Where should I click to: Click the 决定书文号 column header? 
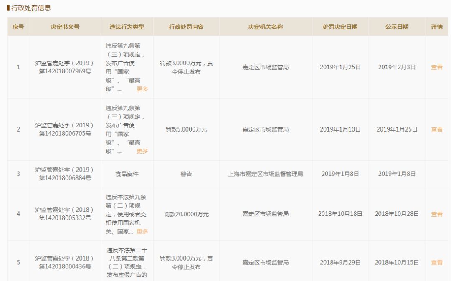click(65, 27)
